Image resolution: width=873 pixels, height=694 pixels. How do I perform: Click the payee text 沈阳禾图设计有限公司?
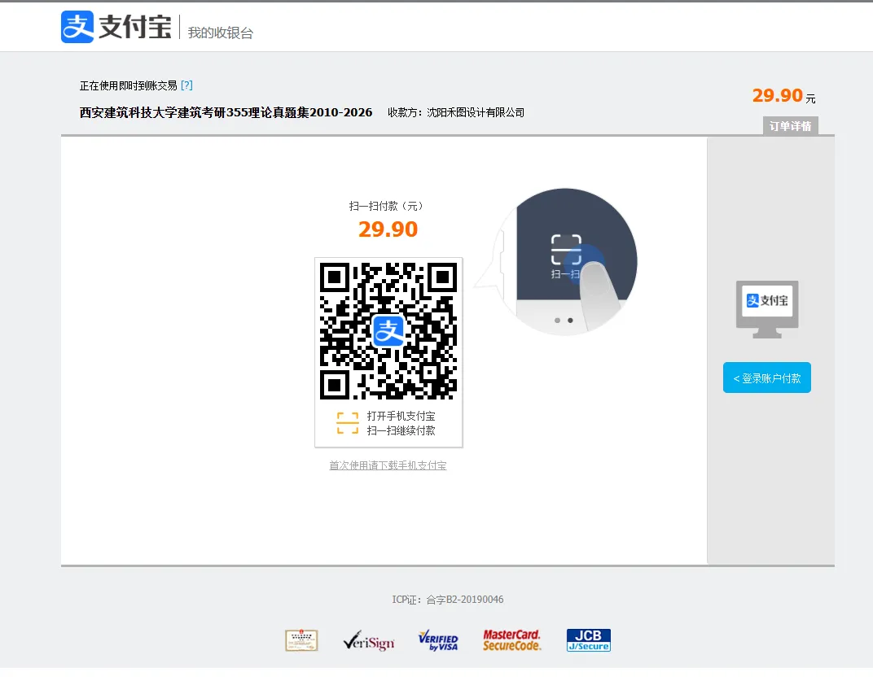[476, 112]
